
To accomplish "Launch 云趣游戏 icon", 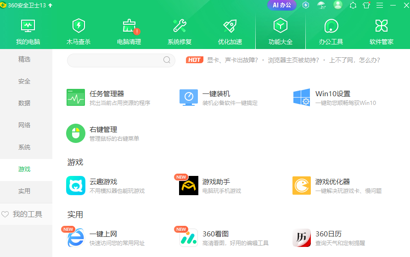I will coord(76,186).
